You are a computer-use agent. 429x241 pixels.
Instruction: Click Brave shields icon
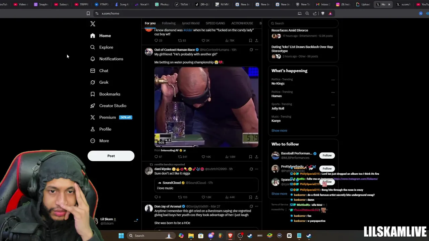[323, 13]
